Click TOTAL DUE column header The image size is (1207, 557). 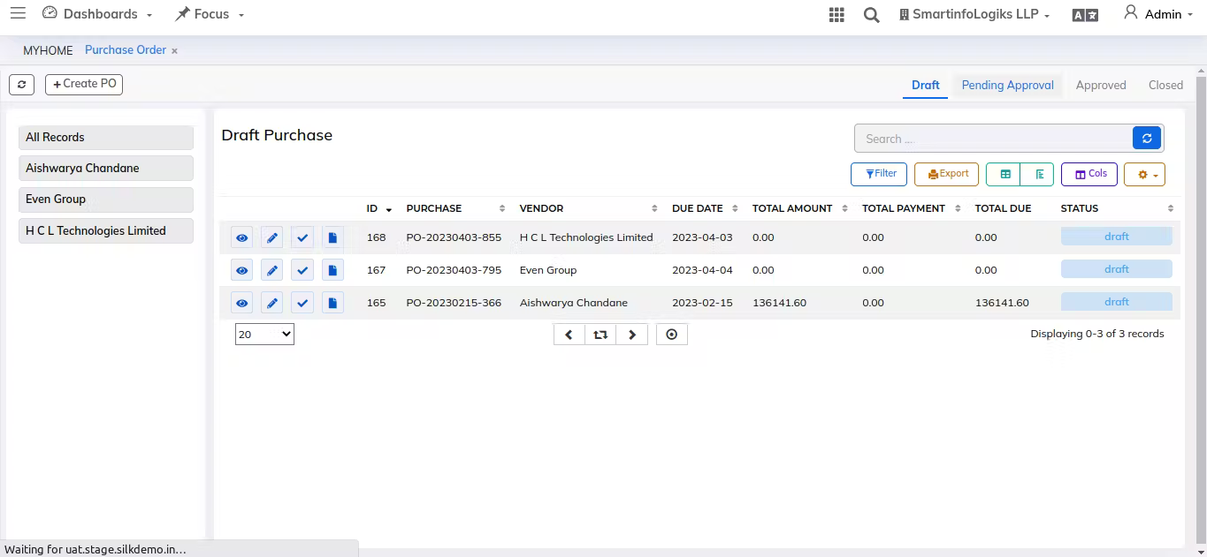click(x=1004, y=208)
